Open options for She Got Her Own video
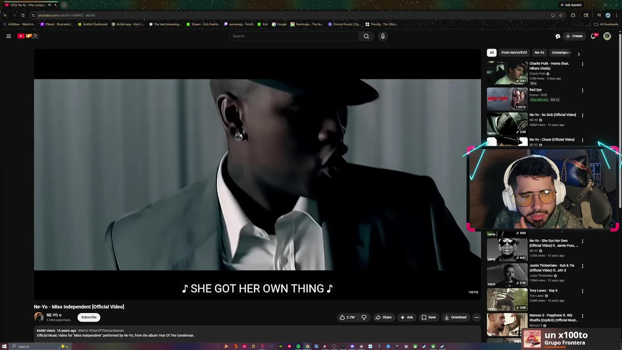Image resolution: width=622 pixels, height=350 pixels. tap(583, 242)
